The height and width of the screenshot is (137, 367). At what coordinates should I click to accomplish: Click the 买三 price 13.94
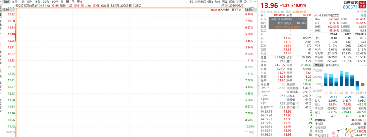point(287,45)
